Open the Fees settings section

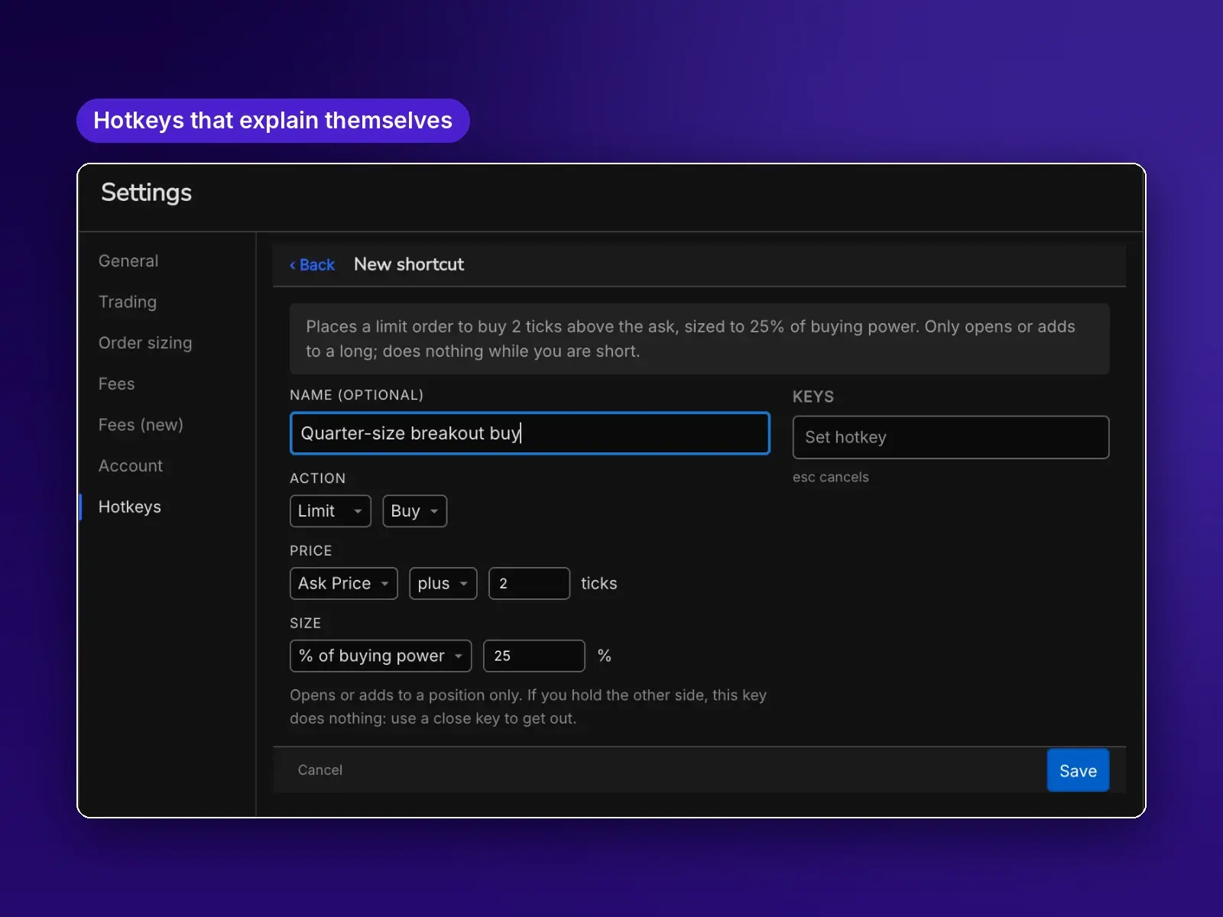116,384
